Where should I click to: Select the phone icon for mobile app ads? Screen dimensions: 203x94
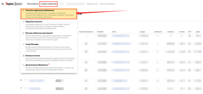23,33
